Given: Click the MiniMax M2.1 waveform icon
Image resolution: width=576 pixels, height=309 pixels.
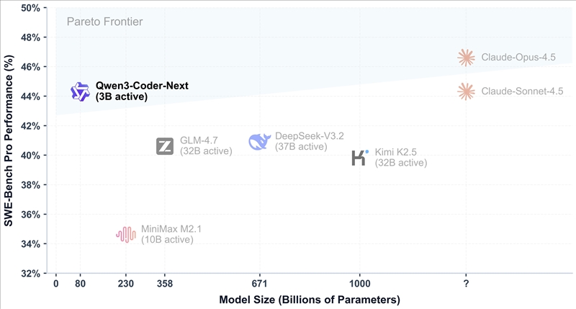Looking at the screenshot, I should click(126, 234).
